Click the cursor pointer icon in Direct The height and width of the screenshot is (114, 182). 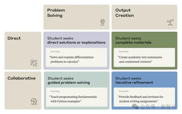[x=34, y=63]
